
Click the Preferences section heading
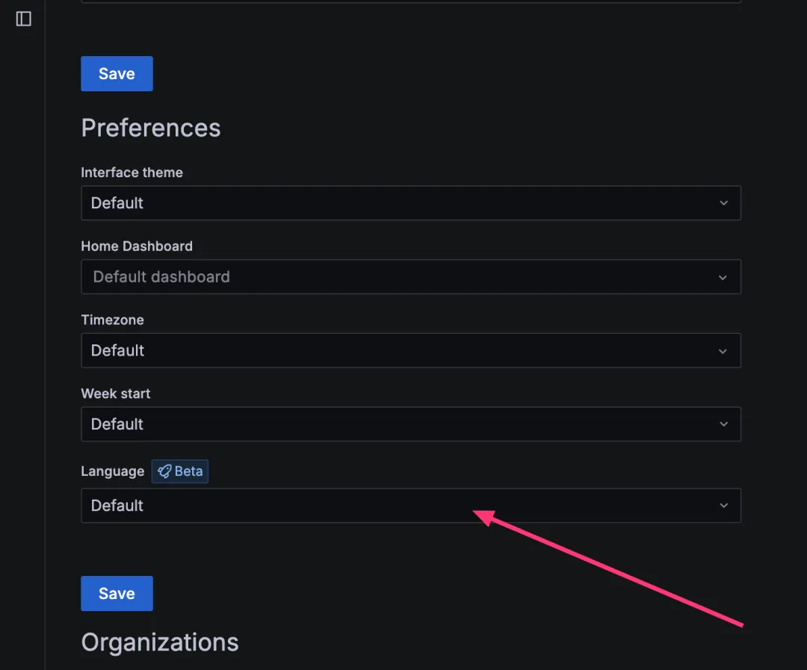point(151,128)
